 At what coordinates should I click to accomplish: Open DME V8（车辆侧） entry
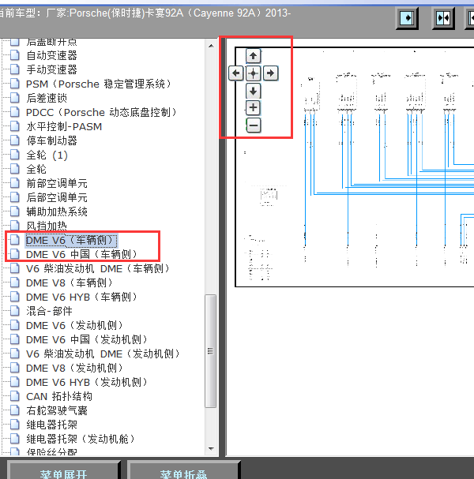pos(70,283)
